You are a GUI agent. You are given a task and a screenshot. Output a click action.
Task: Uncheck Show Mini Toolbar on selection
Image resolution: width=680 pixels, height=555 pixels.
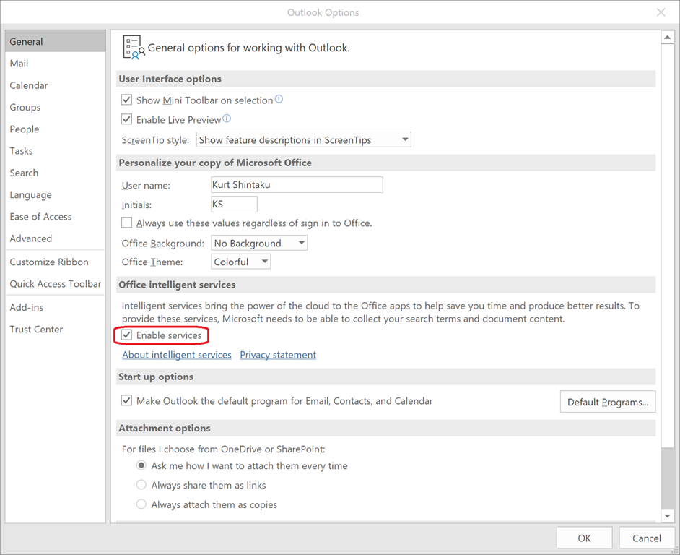127,100
